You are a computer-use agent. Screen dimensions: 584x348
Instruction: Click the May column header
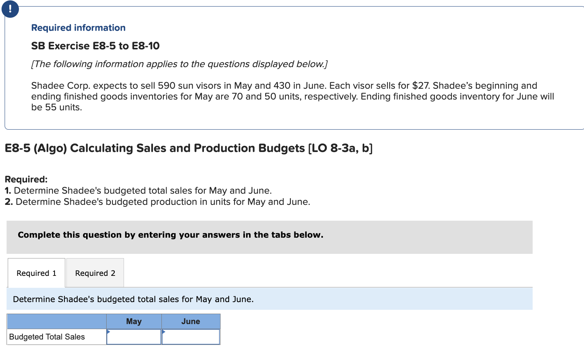pos(134,321)
